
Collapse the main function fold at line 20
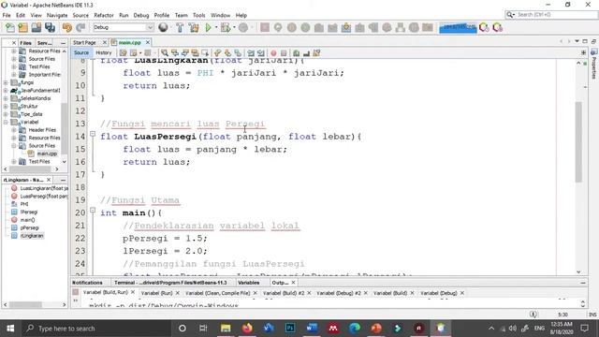click(93, 210)
